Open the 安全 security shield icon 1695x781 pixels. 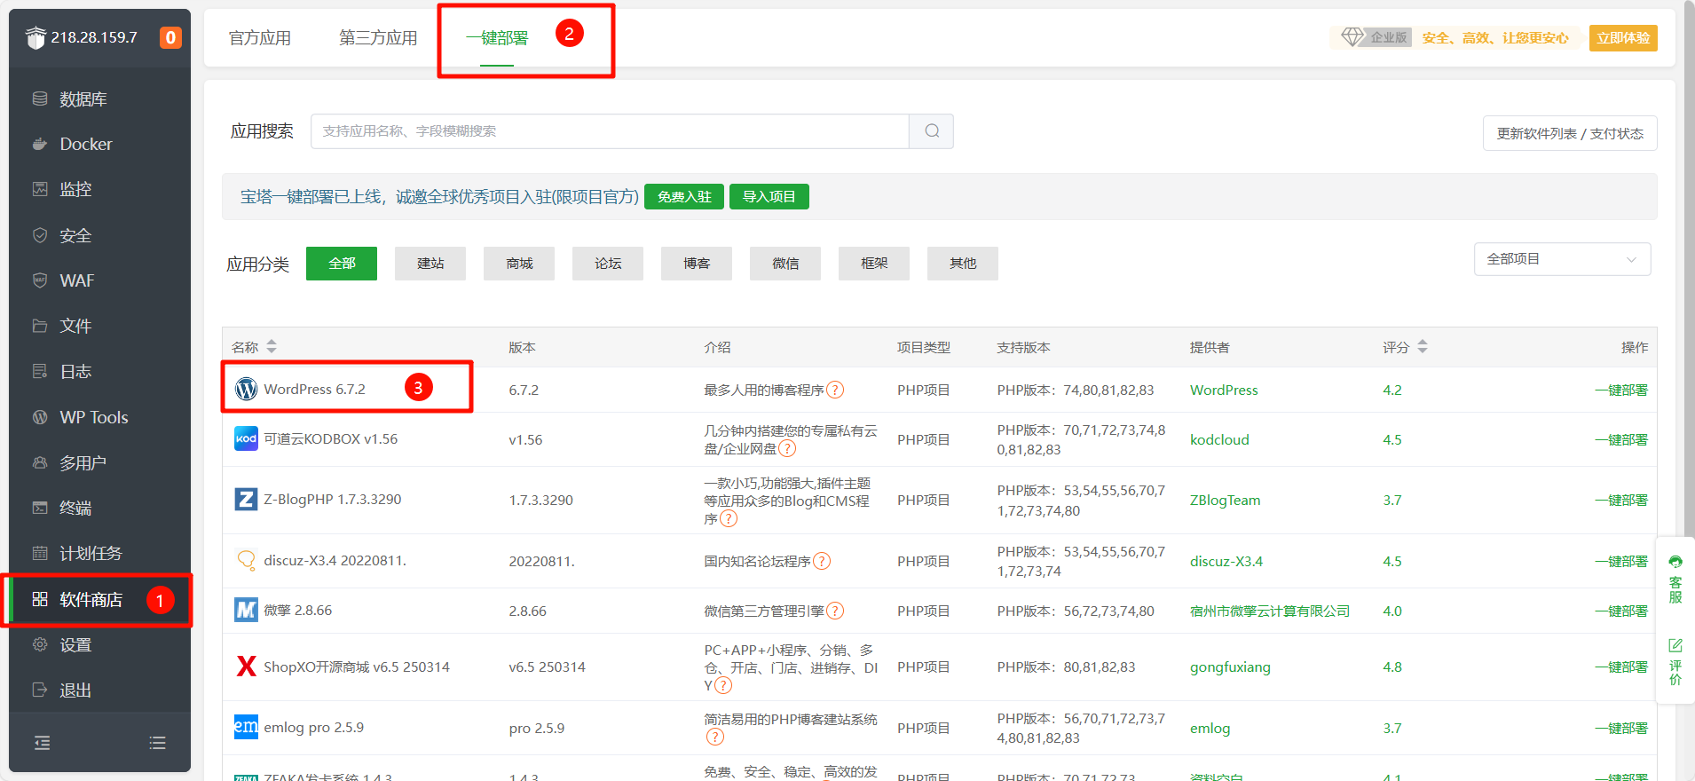tap(40, 235)
